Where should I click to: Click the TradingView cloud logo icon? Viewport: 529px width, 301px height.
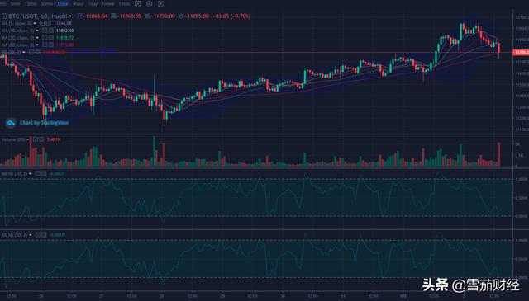point(11,123)
